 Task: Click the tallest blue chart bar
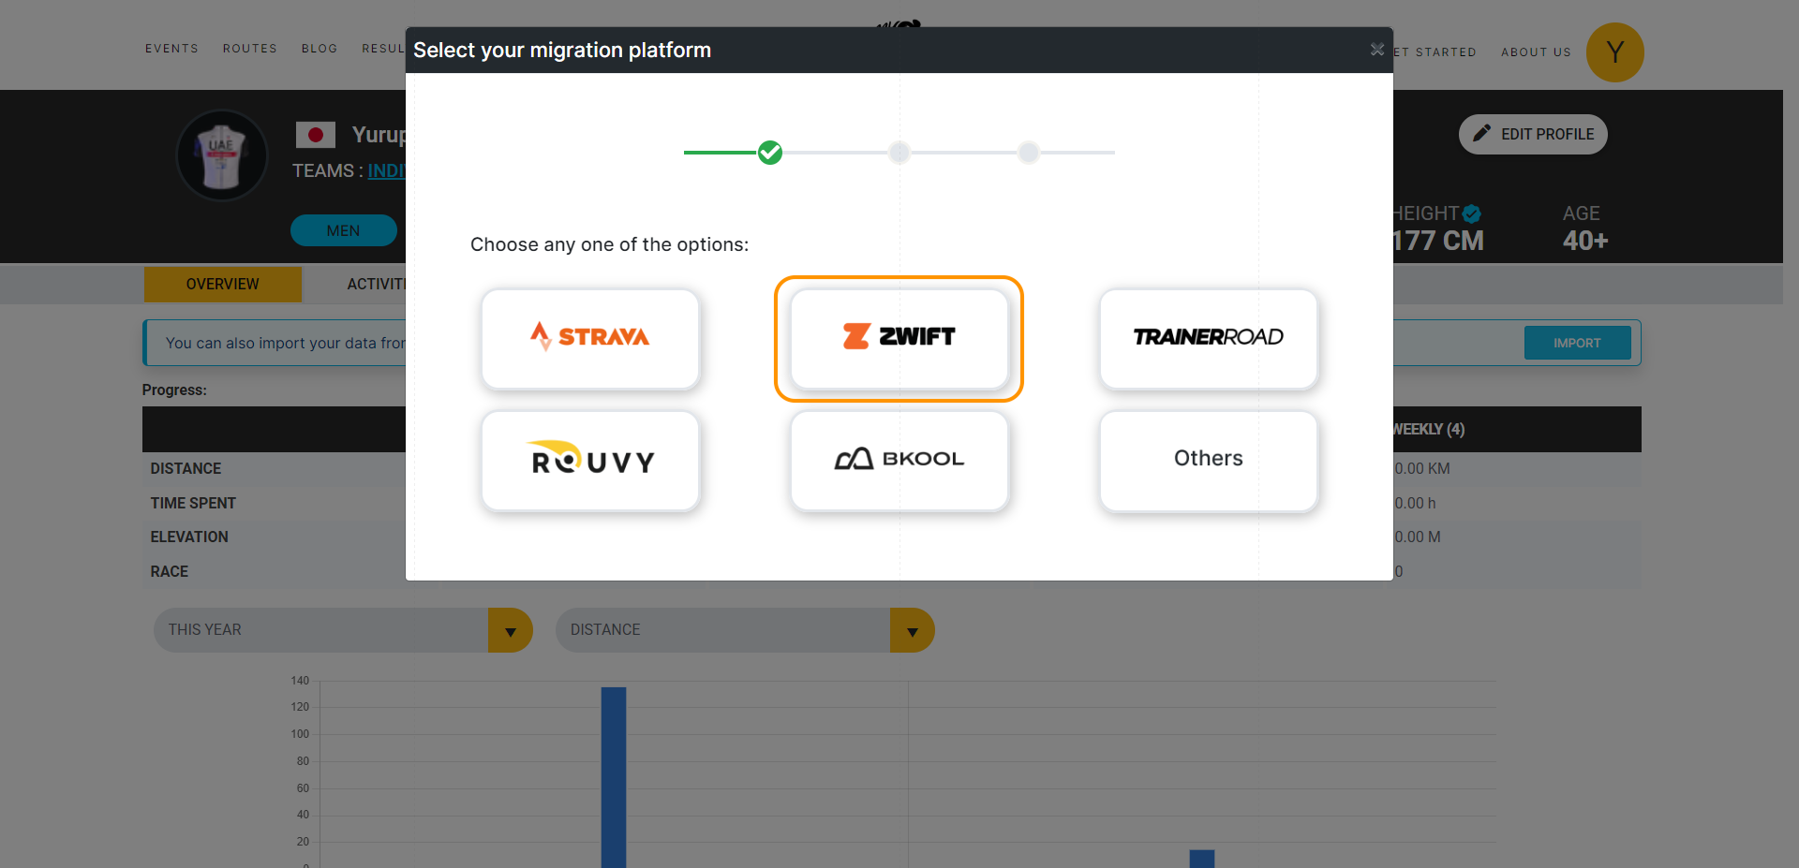[614, 777]
